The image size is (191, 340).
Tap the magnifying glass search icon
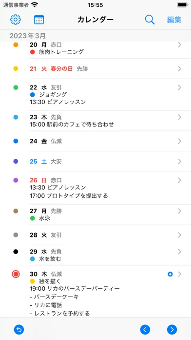150,20
